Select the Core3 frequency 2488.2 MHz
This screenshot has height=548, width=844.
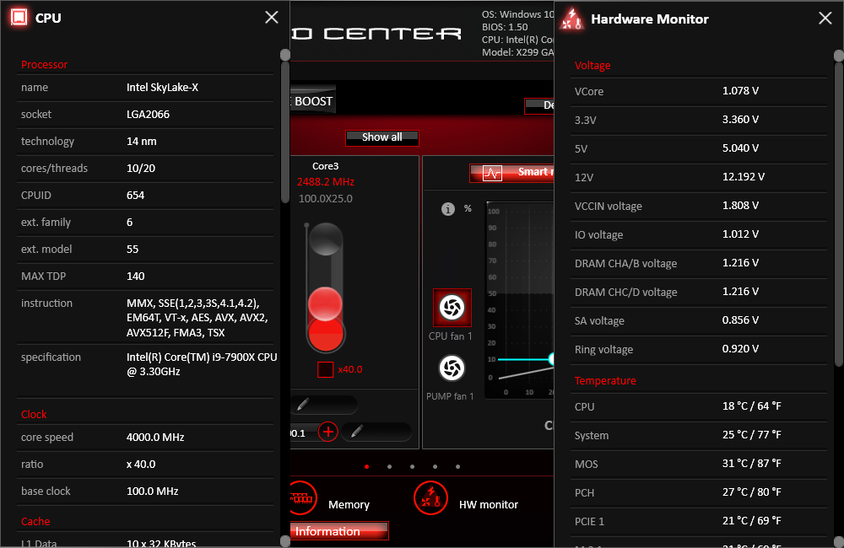coord(326,182)
